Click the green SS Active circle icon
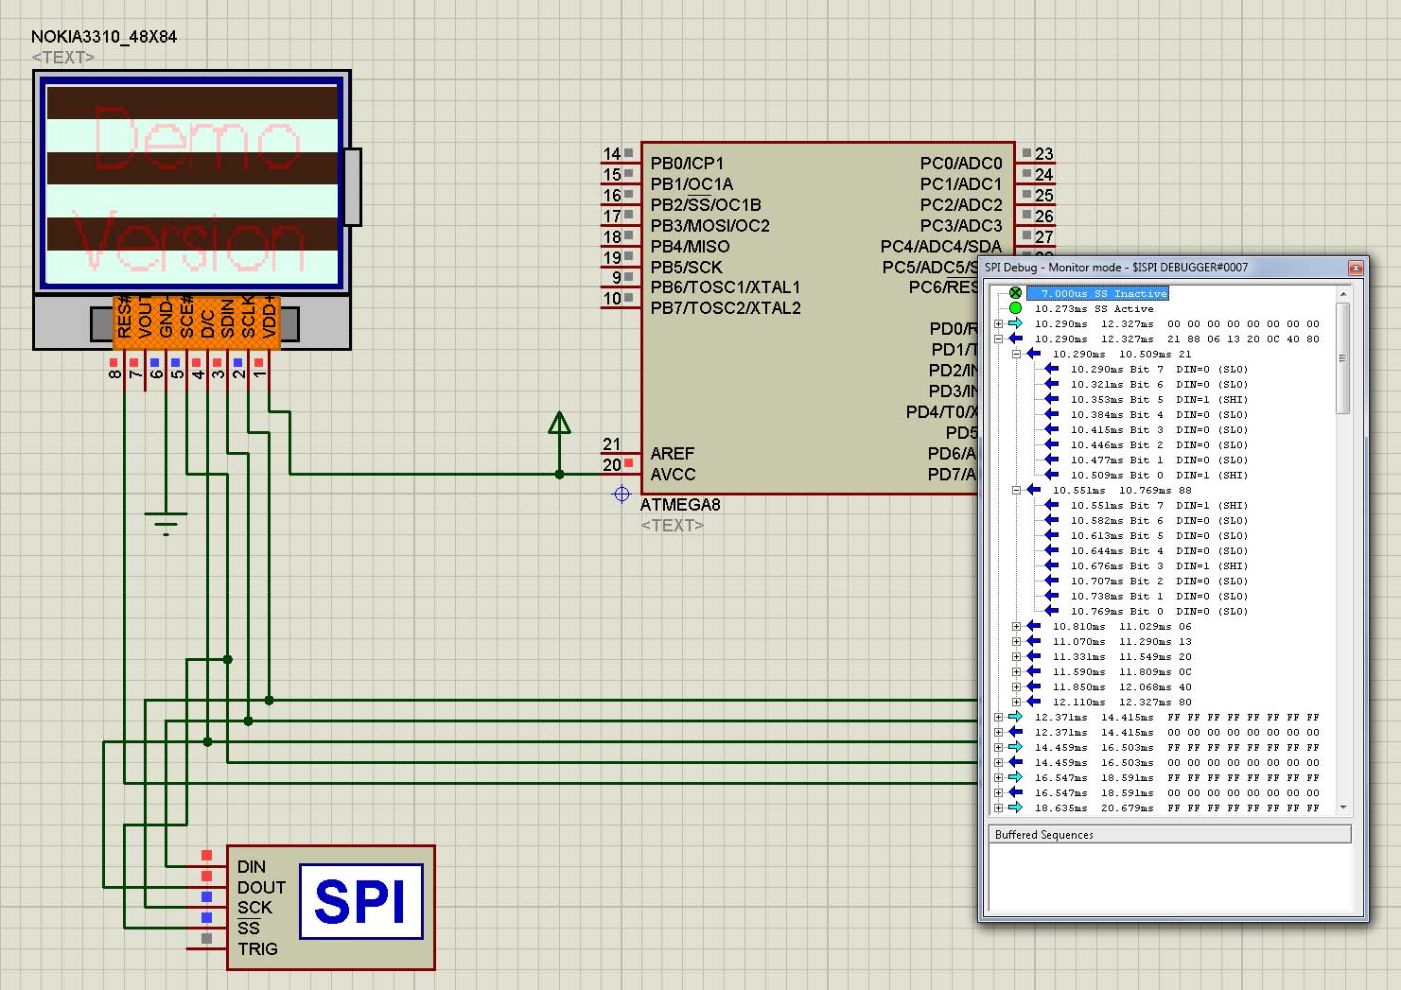The width and height of the screenshot is (1401, 990). 1015,308
